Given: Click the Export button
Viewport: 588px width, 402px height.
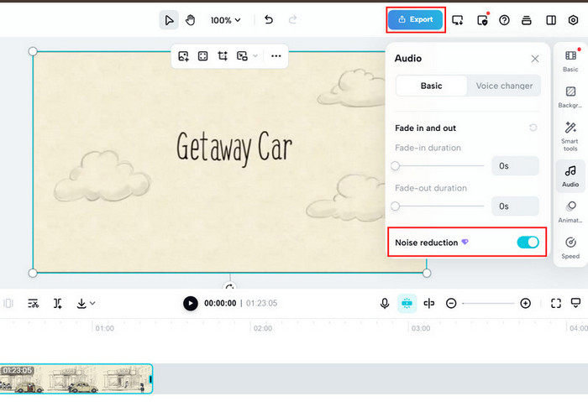Looking at the screenshot, I should 415,19.
